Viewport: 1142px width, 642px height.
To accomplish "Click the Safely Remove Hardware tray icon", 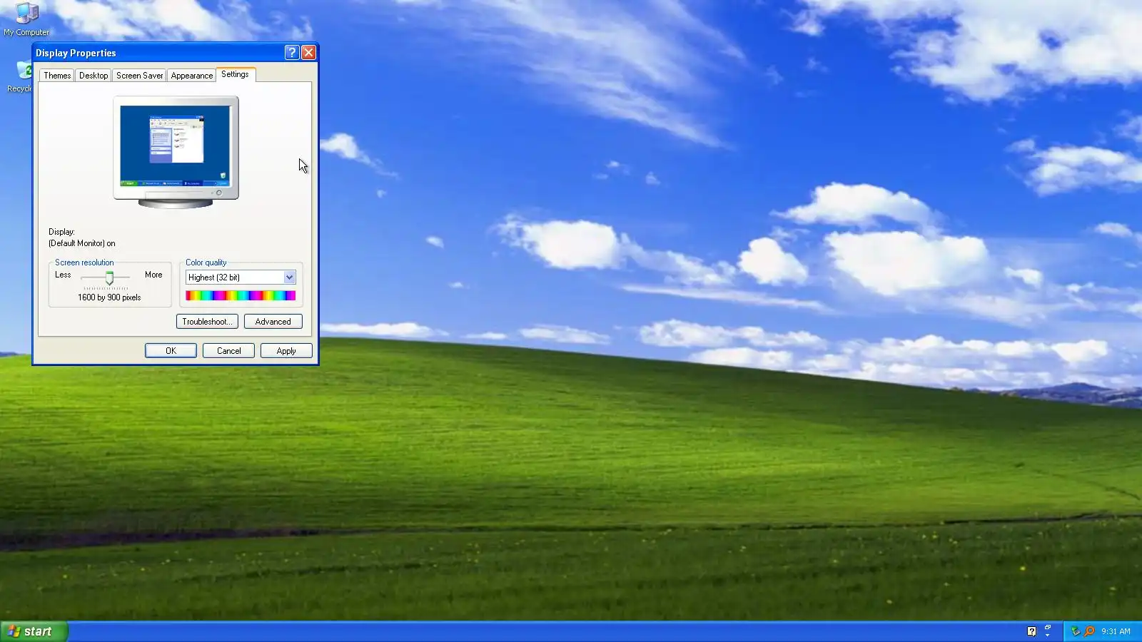I will tap(1076, 631).
